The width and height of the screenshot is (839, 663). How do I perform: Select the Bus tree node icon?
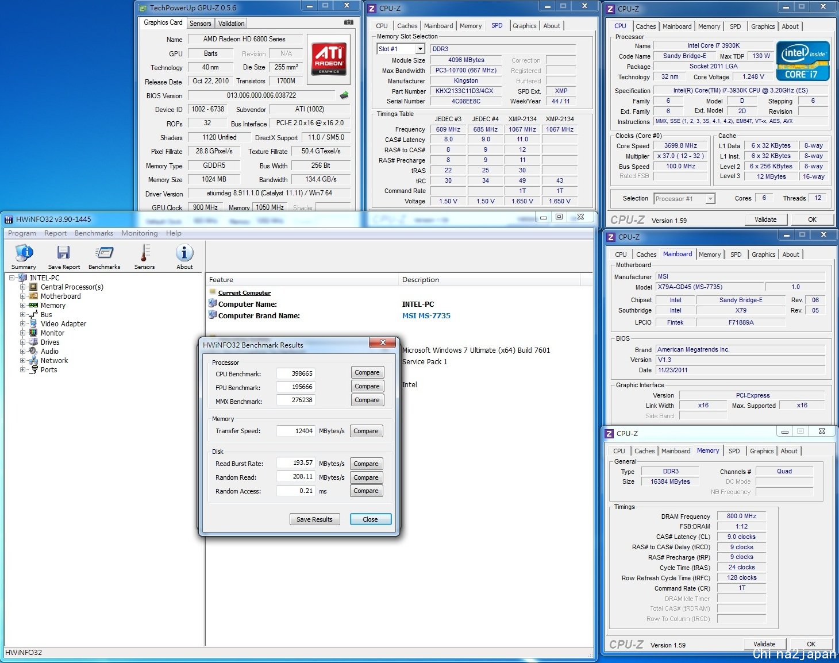coord(34,314)
